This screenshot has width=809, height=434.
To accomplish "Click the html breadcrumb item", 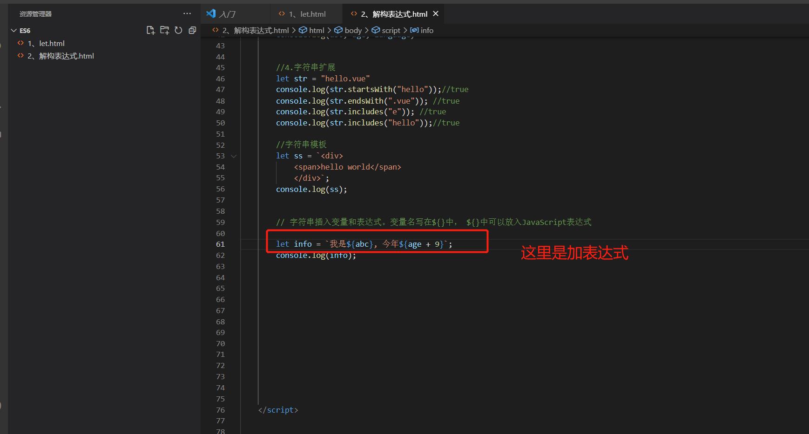I will pyautogui.click(x=317, y=30).
